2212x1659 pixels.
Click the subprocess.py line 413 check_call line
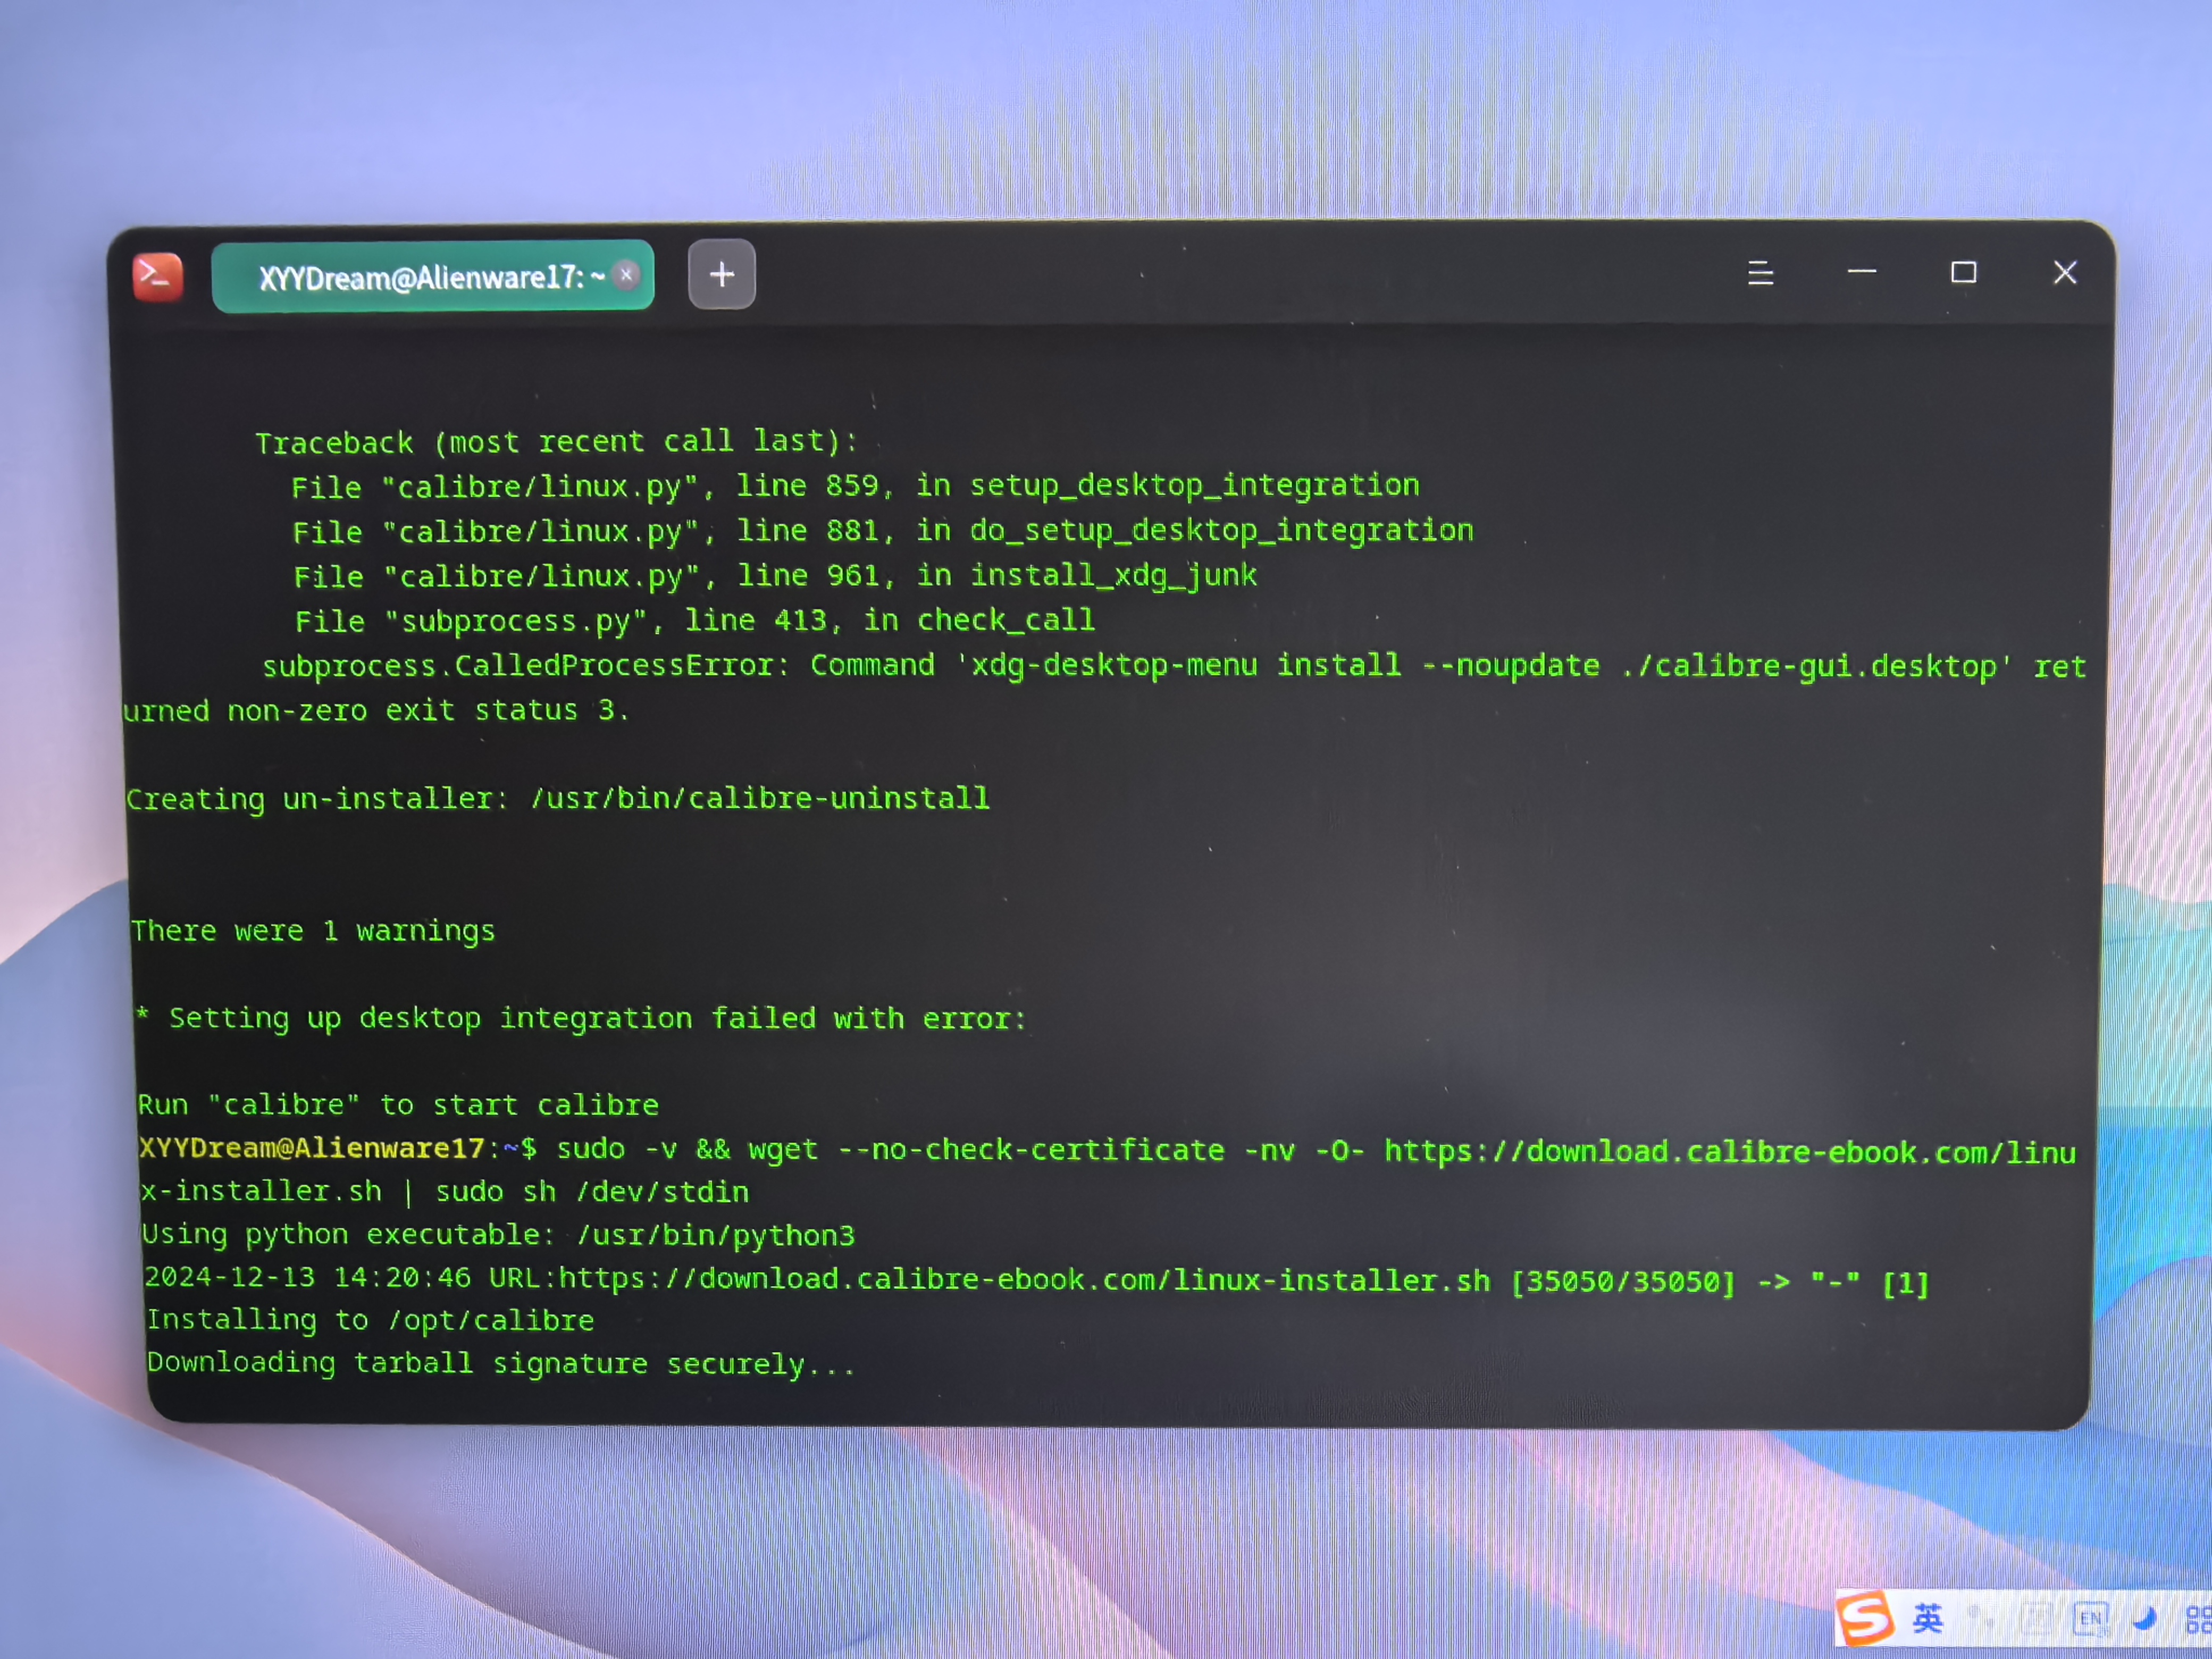pyautogui.click(x=695, y=621)
